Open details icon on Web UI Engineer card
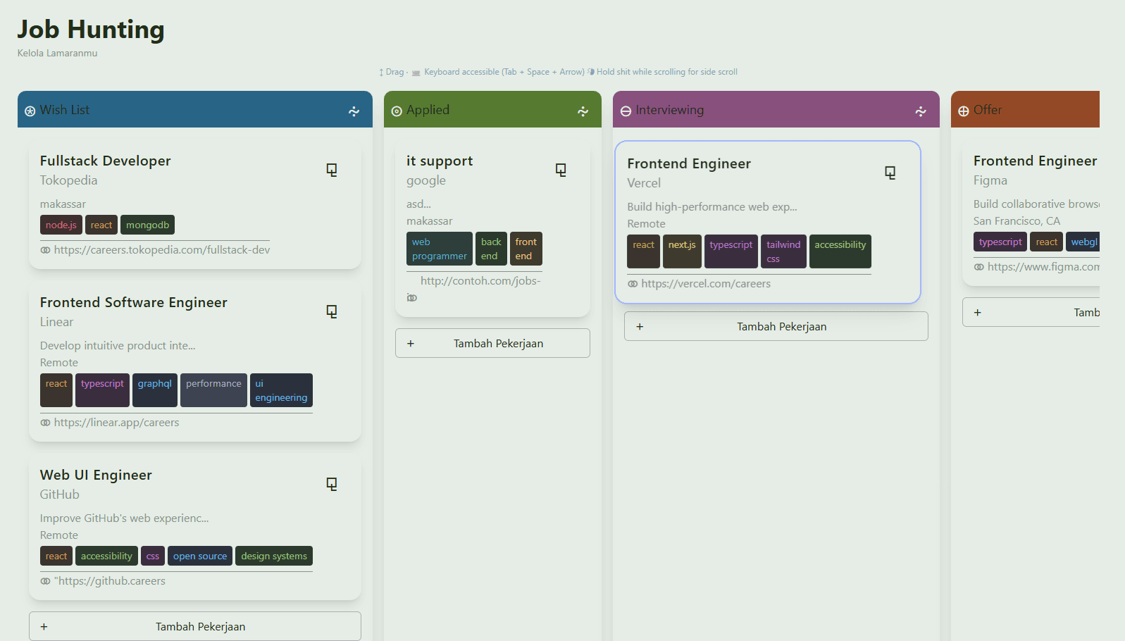Viewport: 1125px width, 641px height. coord(332,484)
